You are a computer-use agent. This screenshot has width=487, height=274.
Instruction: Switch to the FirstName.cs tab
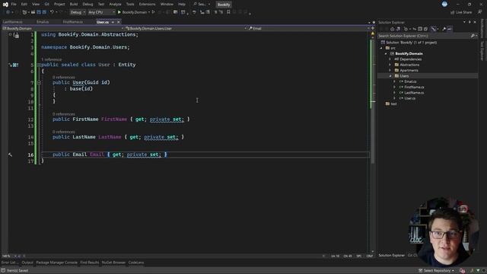point(73,22)
